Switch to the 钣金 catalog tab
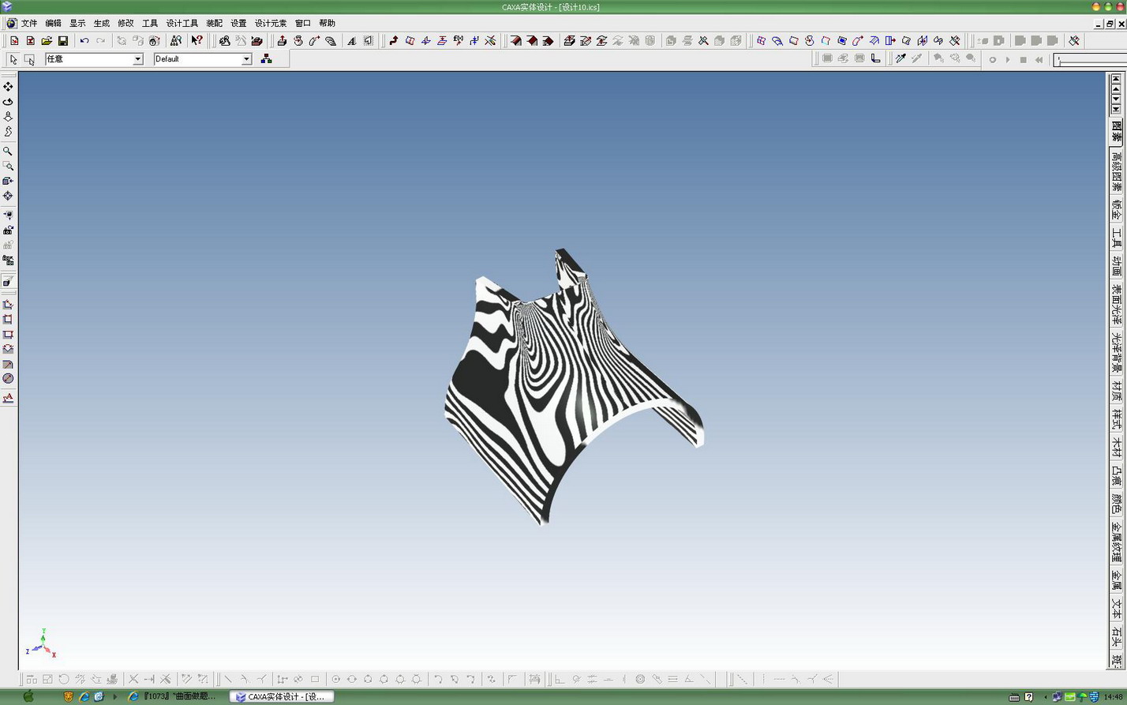Image resolution: width=1127 pixels, height=705 pixels. [x=1116, y=209]
